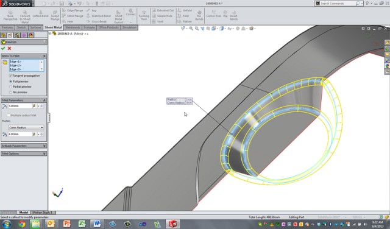Select the Edge Flange tool
This screenshot has width=390, height=229.
(73, 10)
